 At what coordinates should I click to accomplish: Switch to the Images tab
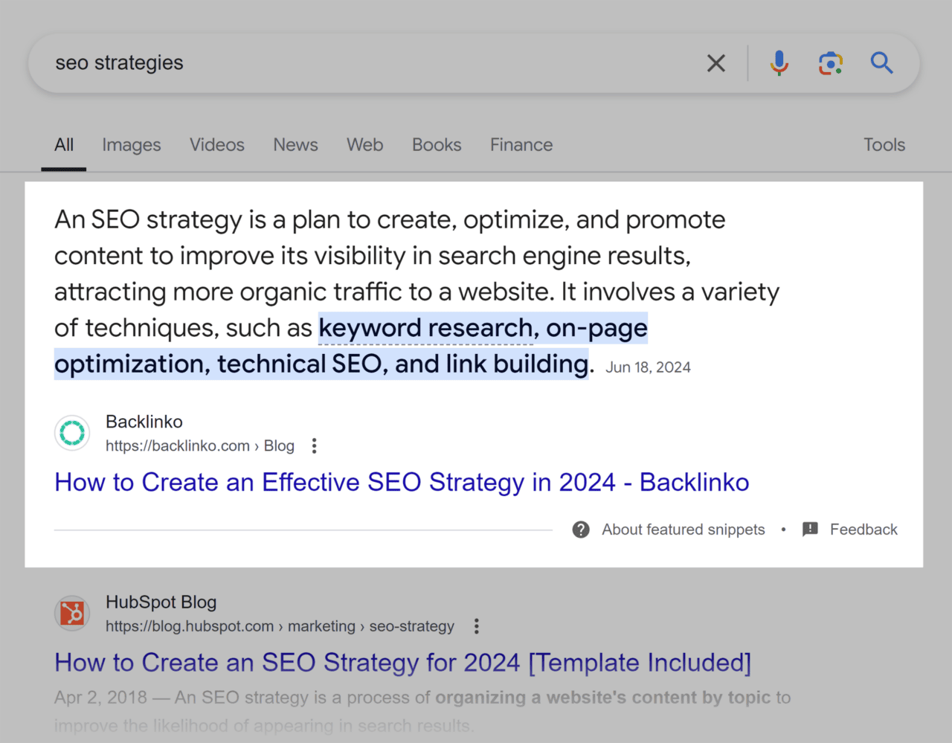[131, 145]
